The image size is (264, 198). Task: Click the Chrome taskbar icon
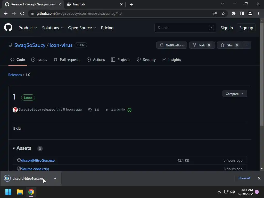point(31,192)
